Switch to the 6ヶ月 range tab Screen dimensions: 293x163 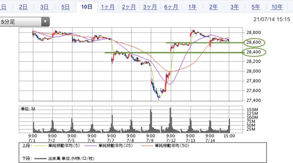point(171,7)
